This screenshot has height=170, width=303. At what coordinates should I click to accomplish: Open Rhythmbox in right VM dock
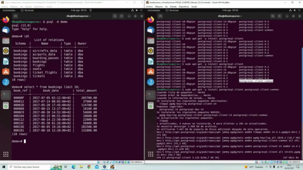coord(151,51)
